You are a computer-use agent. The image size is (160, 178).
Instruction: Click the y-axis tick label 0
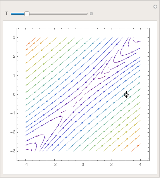[x=14, y=94]
